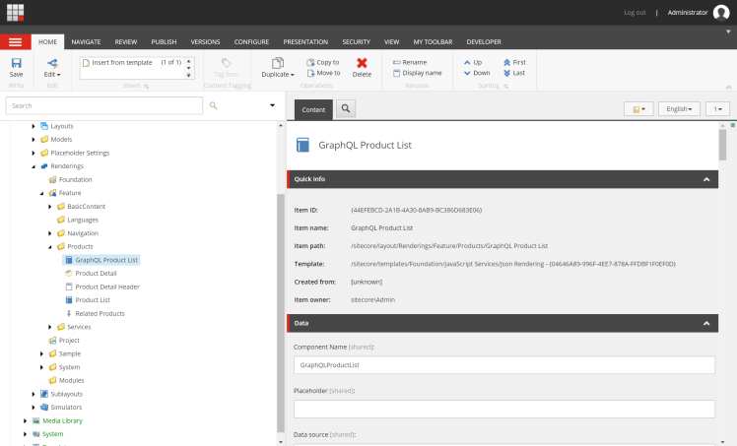Collapse the Quick Info section

(x=705, y=179)
